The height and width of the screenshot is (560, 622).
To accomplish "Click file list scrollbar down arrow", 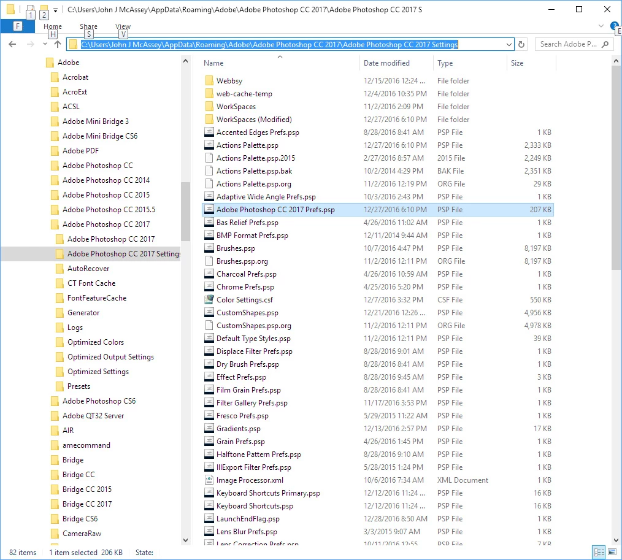I will coord(616,540).
